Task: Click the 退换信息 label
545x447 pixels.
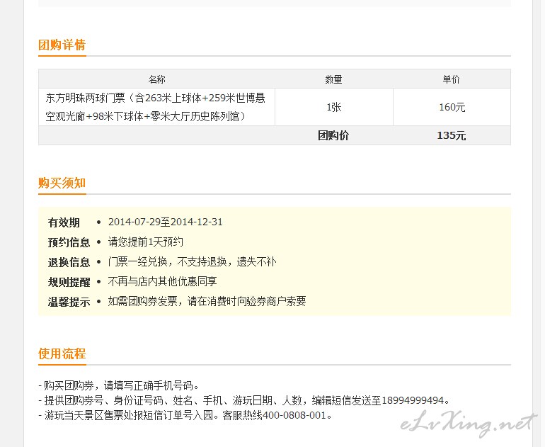Action: coord(69,262)
